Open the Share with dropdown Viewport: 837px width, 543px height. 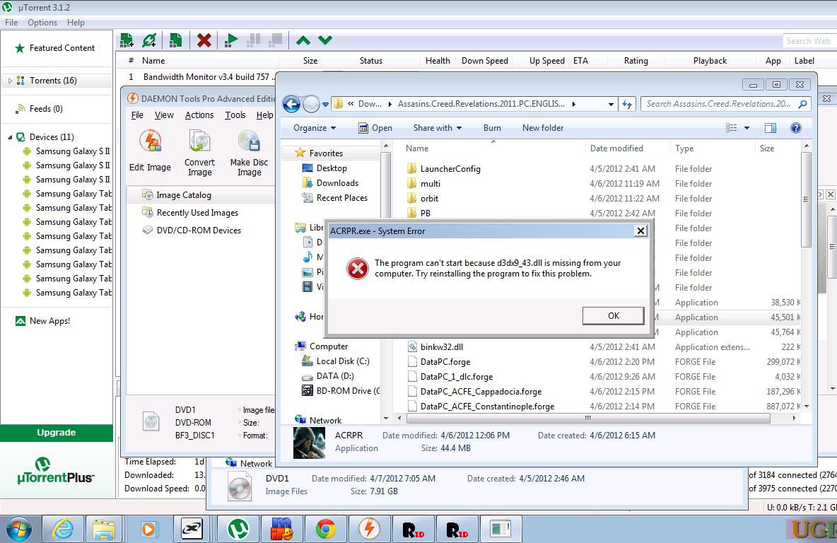[x=437, y=128]
